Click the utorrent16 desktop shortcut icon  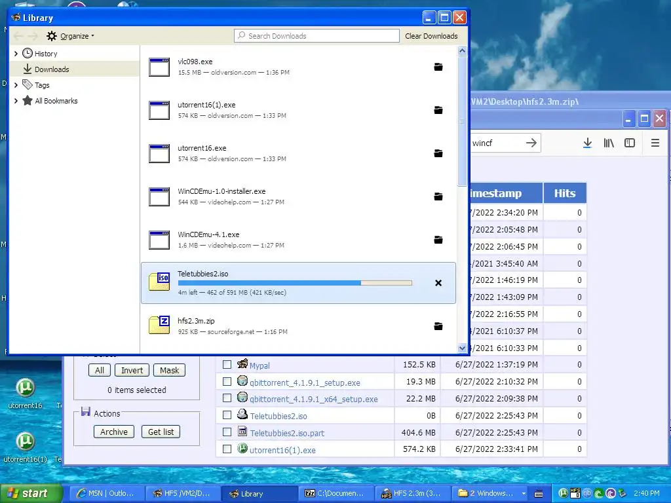click(26, 388)
